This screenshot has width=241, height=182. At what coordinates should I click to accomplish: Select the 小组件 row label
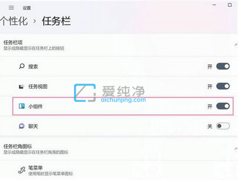click(35, 106)
